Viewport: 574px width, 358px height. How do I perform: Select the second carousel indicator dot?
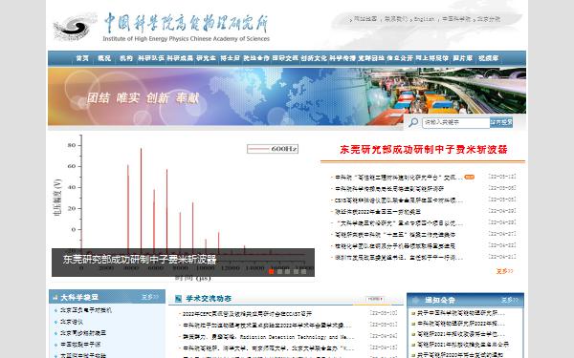pyautogui.click(x=279, y=271)
